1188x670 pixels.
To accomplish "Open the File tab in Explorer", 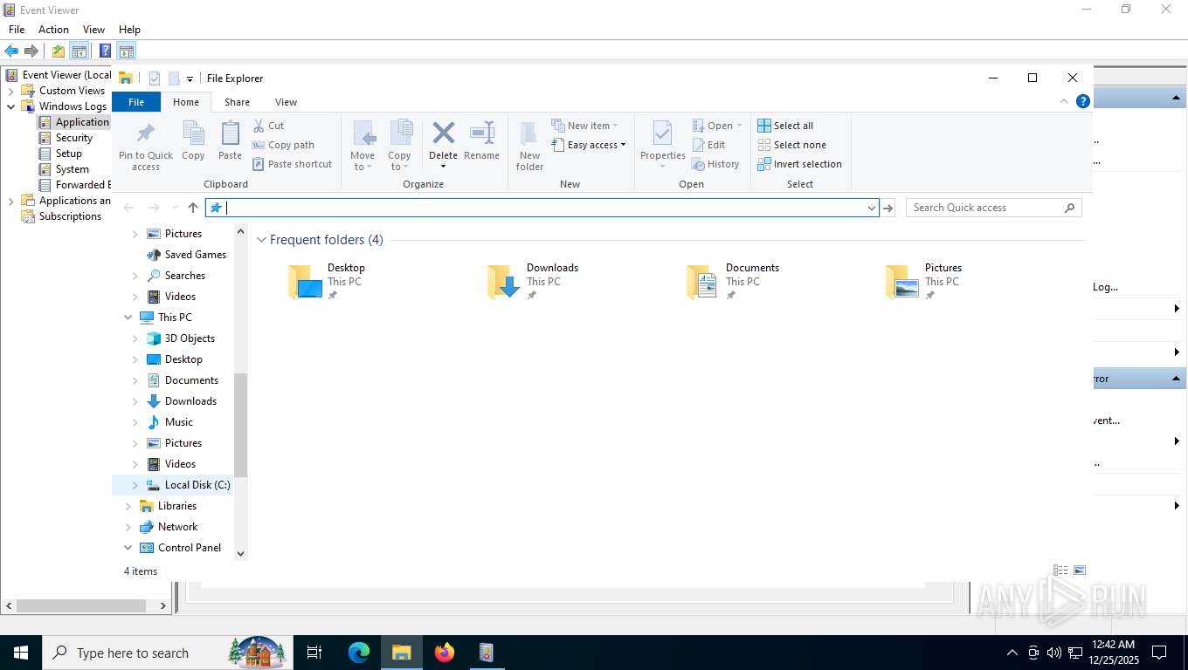I will [x=136, y=102].
